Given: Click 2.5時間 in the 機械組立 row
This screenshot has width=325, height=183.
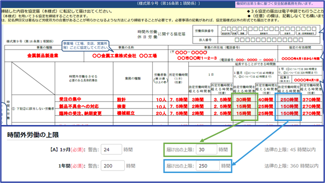Looking at the screenshot, I should point(222,113).
